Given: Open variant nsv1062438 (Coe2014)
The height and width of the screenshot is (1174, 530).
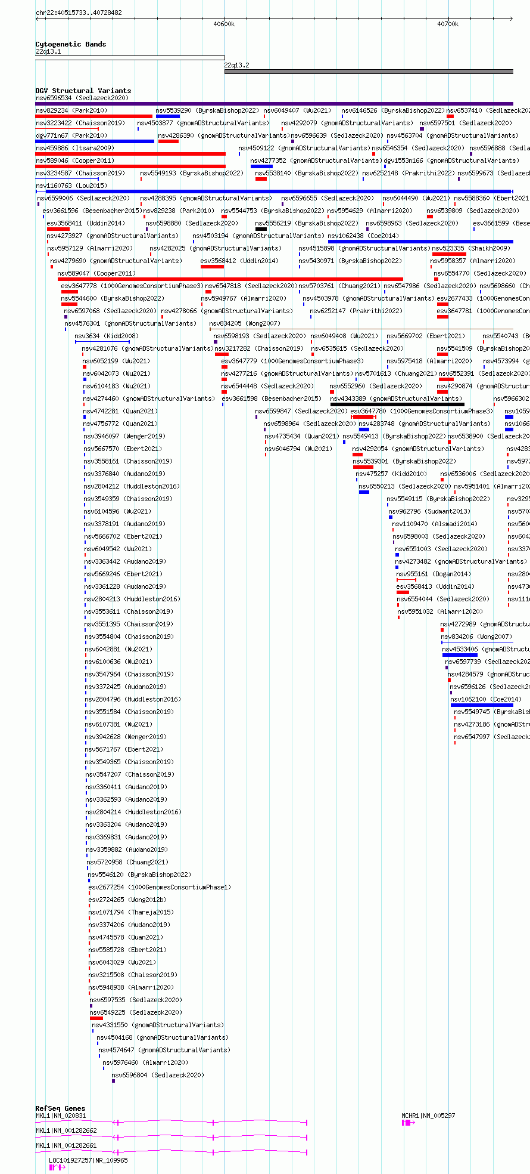Looking at the screenshot, I should (363, 236).
